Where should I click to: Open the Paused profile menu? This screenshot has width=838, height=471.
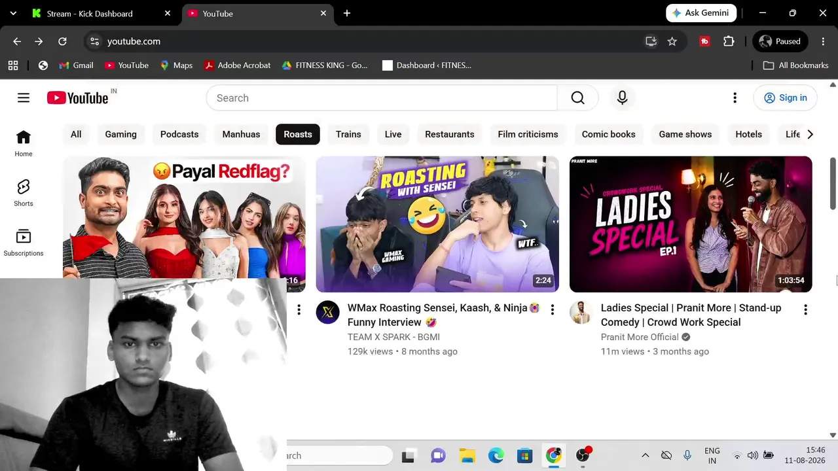tap(780, 41)
